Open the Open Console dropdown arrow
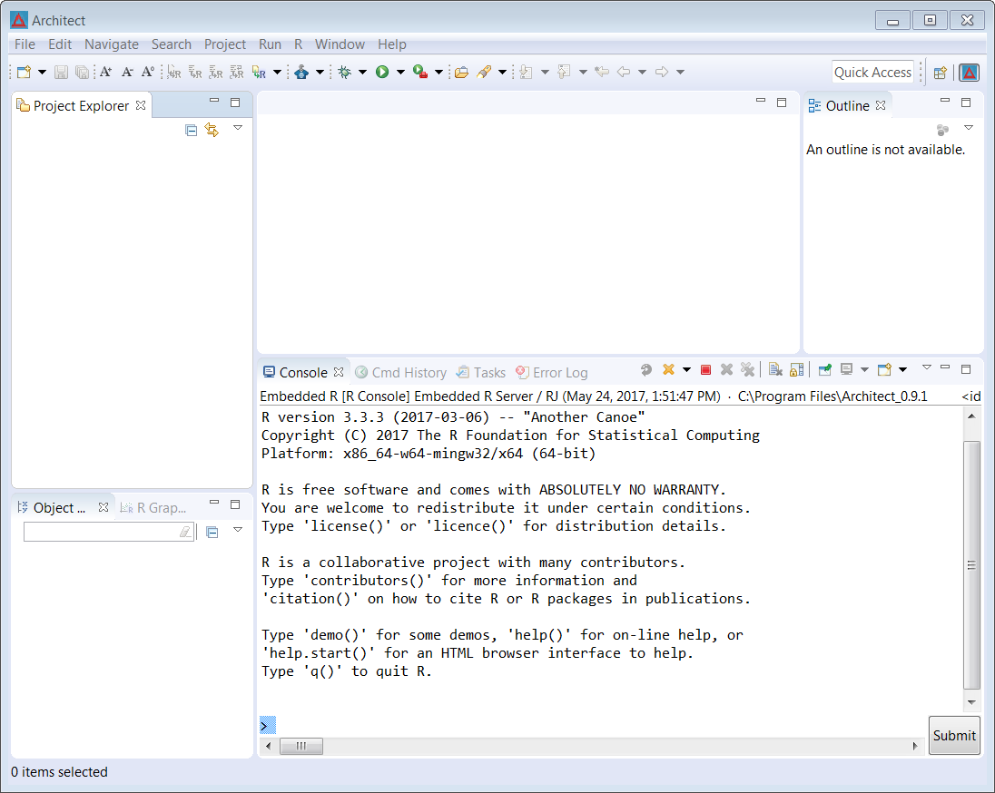Viewport: 995px width, 793px height. 902,369
